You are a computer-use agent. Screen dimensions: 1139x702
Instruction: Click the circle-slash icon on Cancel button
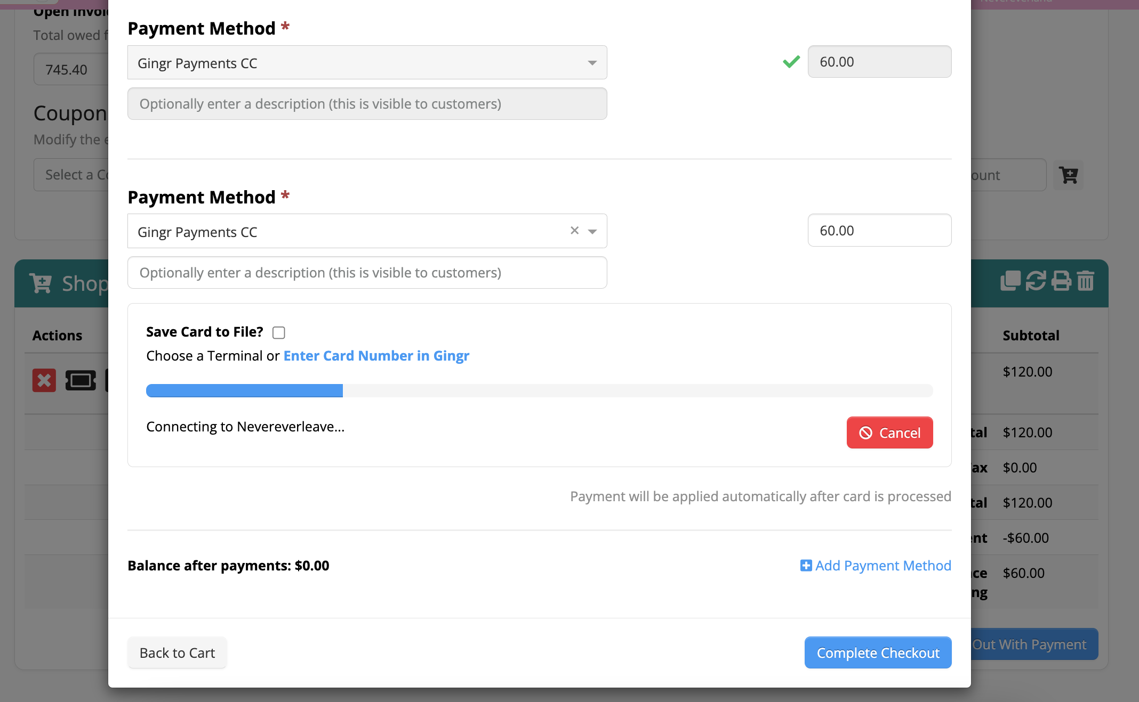coord(865,432)
